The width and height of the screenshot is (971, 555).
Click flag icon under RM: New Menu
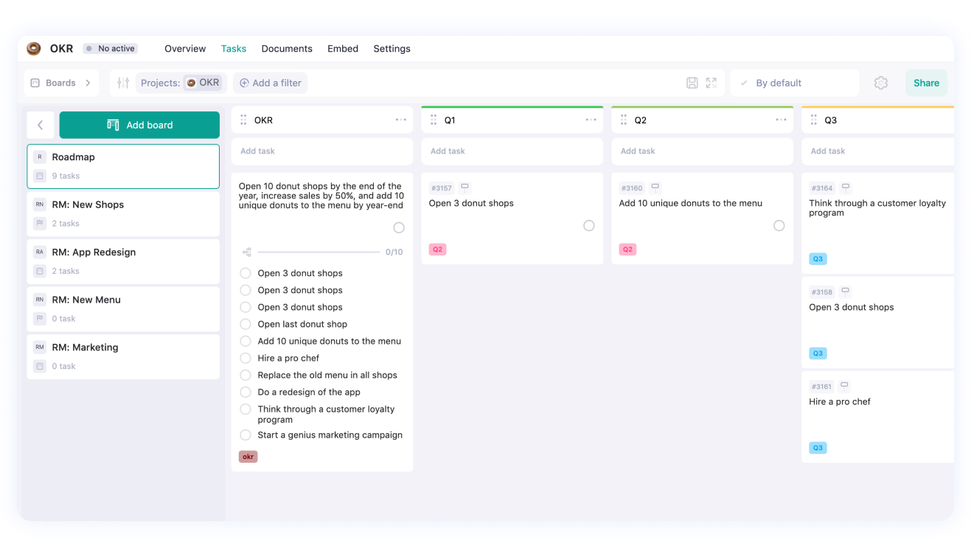[40, 319]
